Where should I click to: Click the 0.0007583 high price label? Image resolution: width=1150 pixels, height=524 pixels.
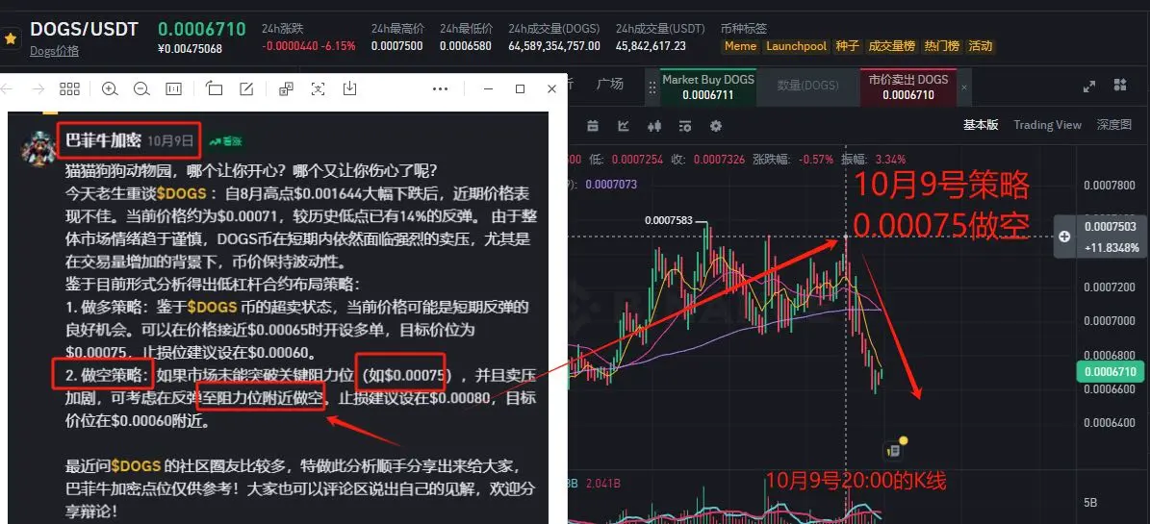669,220
